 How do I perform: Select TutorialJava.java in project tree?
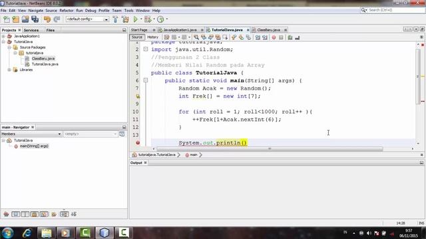45,64
